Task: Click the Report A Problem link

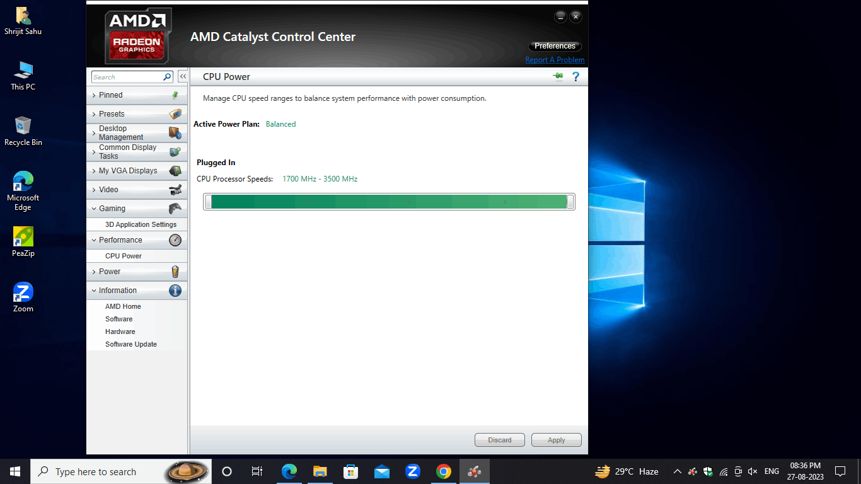Action: coord(555,60)
